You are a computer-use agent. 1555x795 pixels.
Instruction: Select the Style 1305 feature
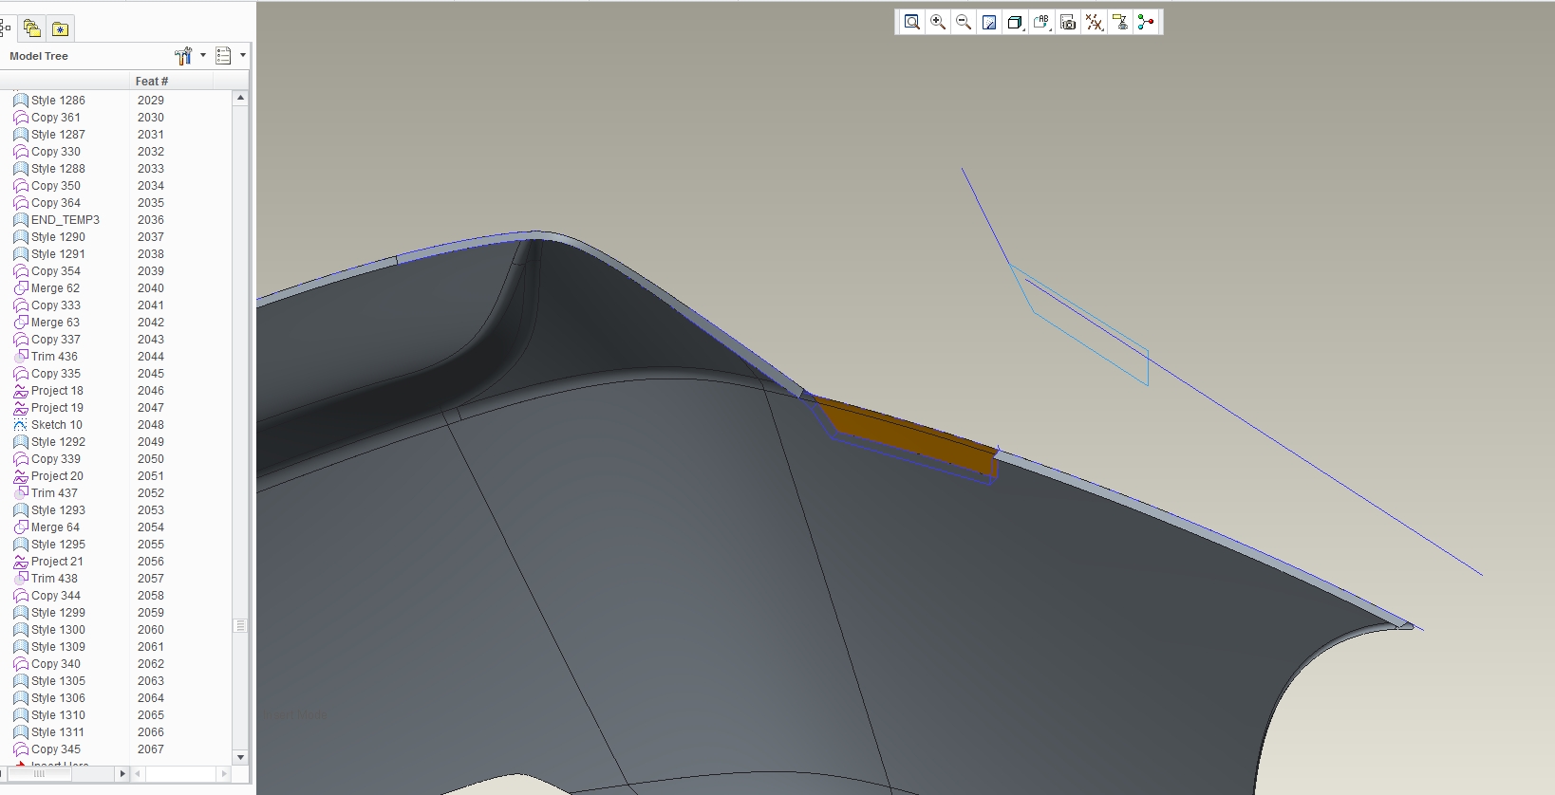pos(58,681)
